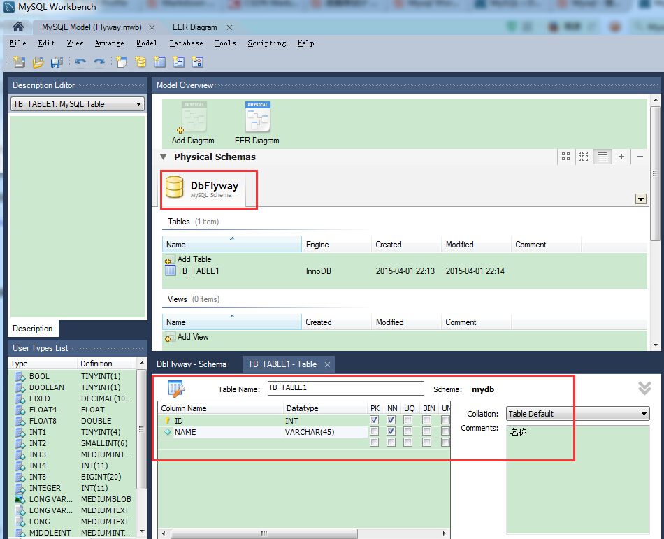Check PK in the empty new column row
Screen dimensions: 664x539
click(x=375, y=443)
